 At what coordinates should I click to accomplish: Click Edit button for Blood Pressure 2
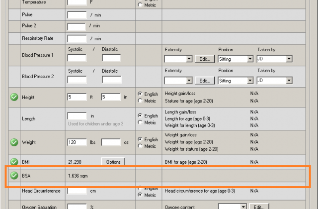coord(205,81)
